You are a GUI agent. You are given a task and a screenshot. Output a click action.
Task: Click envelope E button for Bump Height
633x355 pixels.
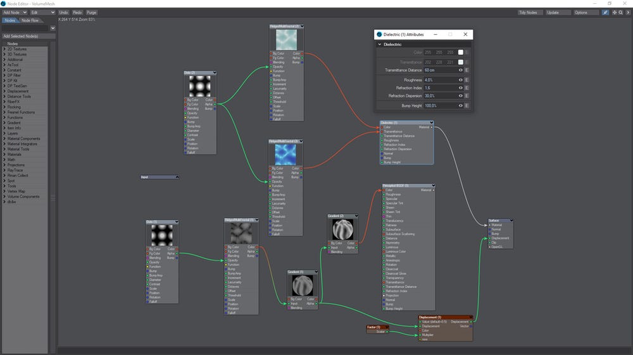tap(467, 105)
